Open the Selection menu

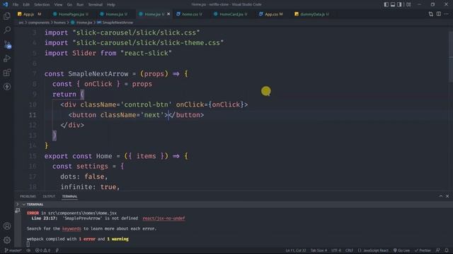pyautogui.click(x=42, y=5)
